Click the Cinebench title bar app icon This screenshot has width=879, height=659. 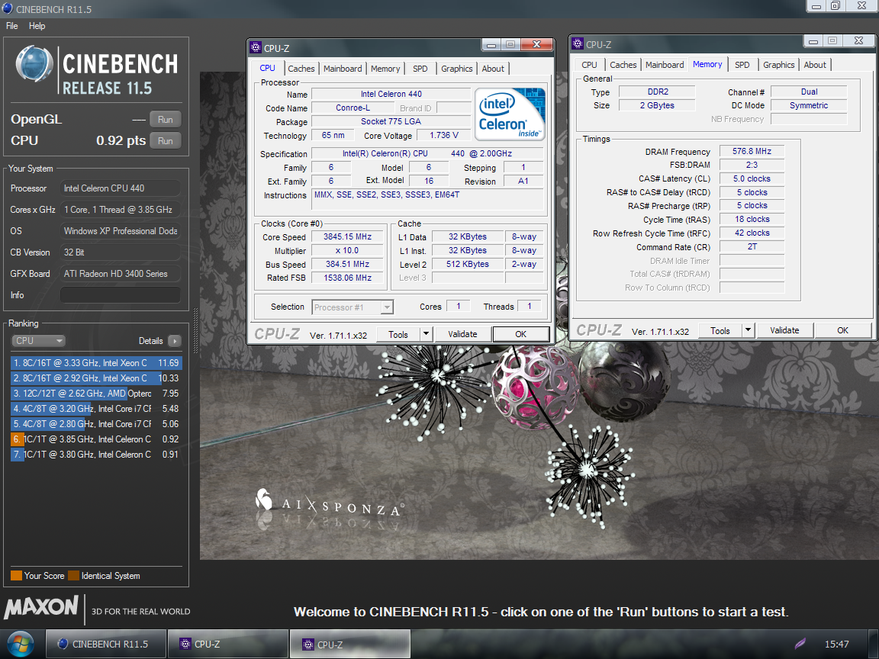(8, 8)
